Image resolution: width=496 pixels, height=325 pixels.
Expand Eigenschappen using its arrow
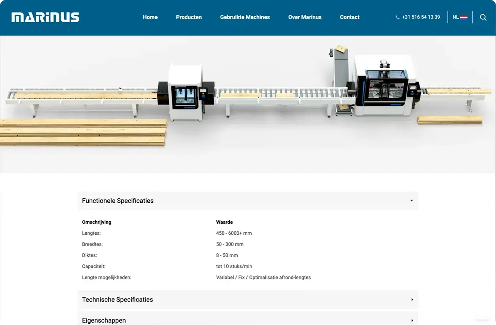[412, 320]
